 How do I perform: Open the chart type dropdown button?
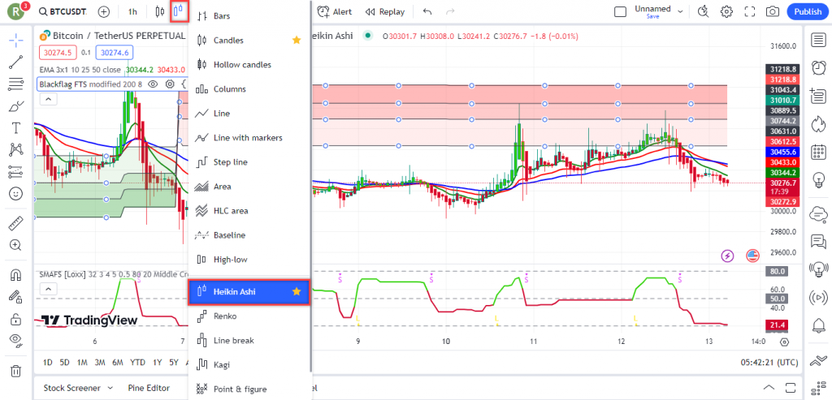tap(179, 11)
